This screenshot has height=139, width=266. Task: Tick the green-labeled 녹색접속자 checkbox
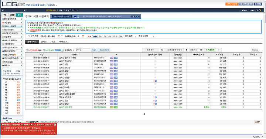point(44,50)
